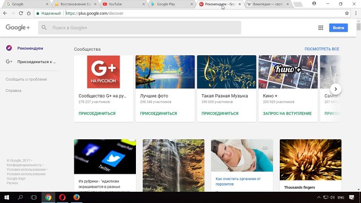The image size is (361, 203).
Task: Click the browser back arrow
Action: point(5,14)
